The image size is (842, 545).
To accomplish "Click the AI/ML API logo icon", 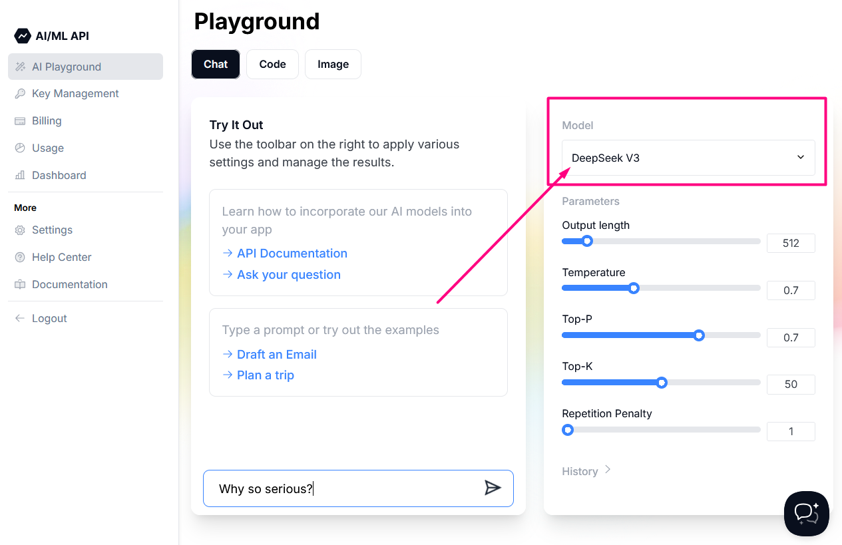I will tap(23, 36).
